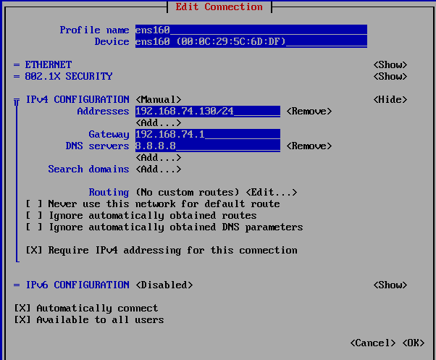Click the Gateway 192.168.74.1 field
The image size is (436, 360).
(x=207, y=135)
